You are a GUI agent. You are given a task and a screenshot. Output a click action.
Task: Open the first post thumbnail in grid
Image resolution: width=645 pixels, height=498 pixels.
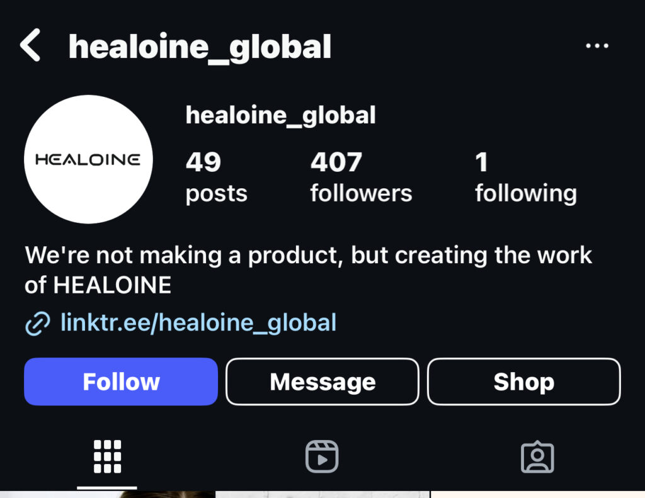pyautogui.click(x=107, y=494)
